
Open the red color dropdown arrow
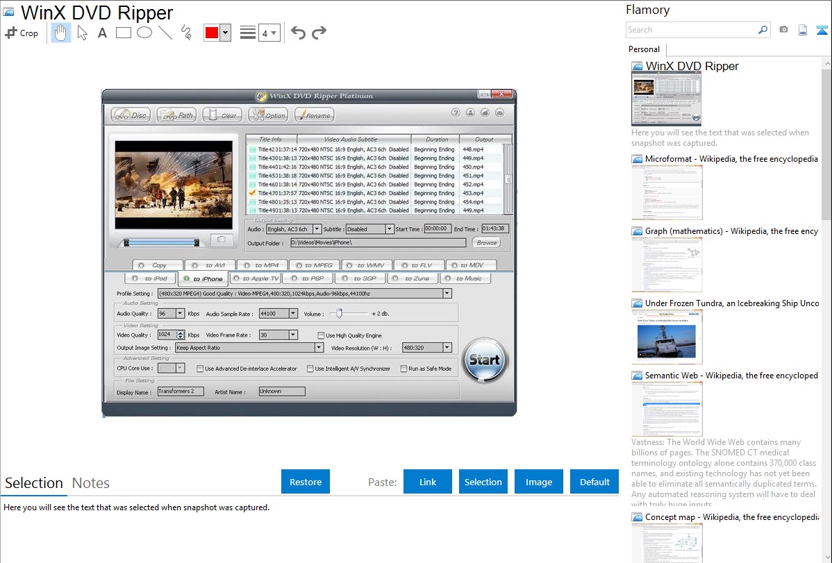coord(226,33)
